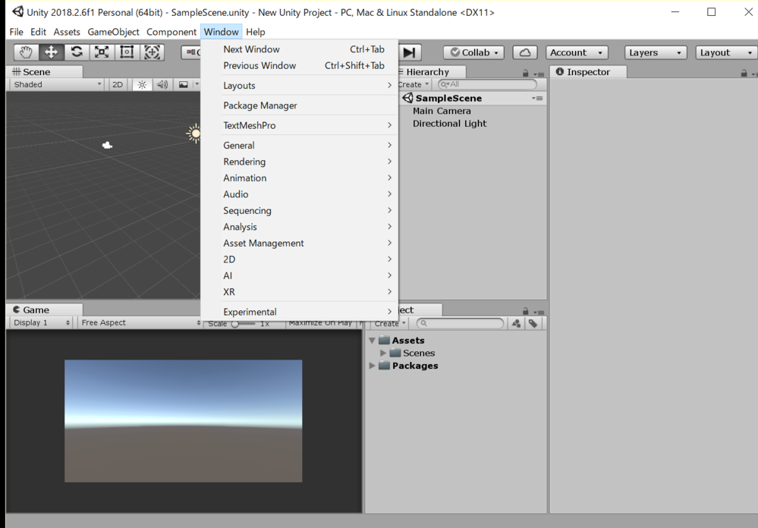Select the Rotate tool

coord(75,52)
